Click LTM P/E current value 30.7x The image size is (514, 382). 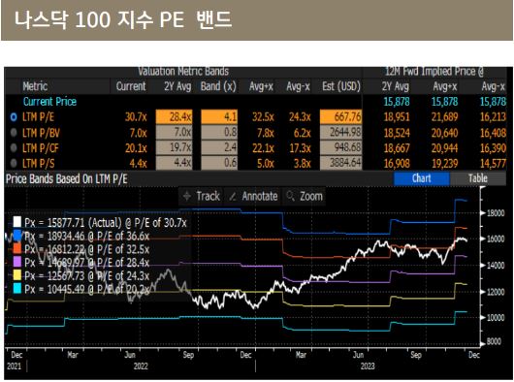pyautogui.click(x=136, y=117)
